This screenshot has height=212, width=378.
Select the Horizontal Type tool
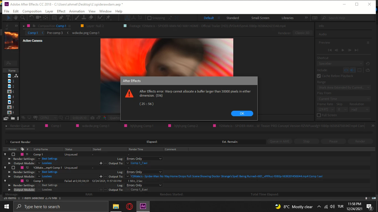pyautogui.click(x=68, y=18)
